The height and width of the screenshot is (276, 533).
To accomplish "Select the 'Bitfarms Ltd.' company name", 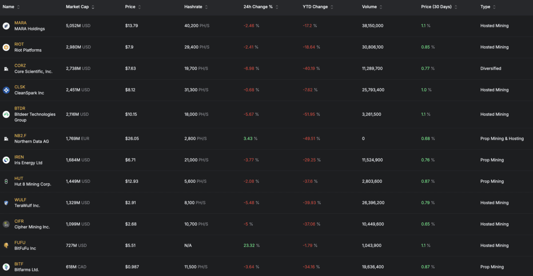I will click(27, 270).
